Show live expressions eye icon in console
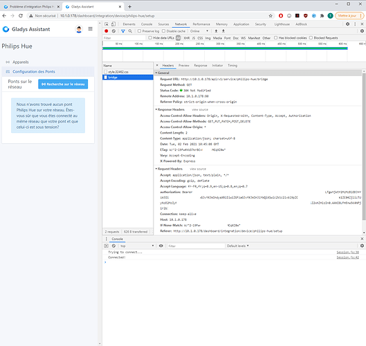This screenshot has height=346, width=366. [x=161, y=246]
